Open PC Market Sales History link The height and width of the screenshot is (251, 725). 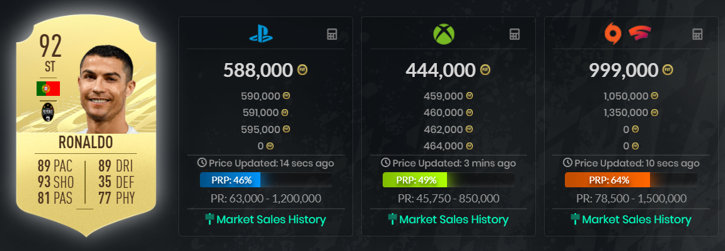pyautogui.click(x=630, y=219)
